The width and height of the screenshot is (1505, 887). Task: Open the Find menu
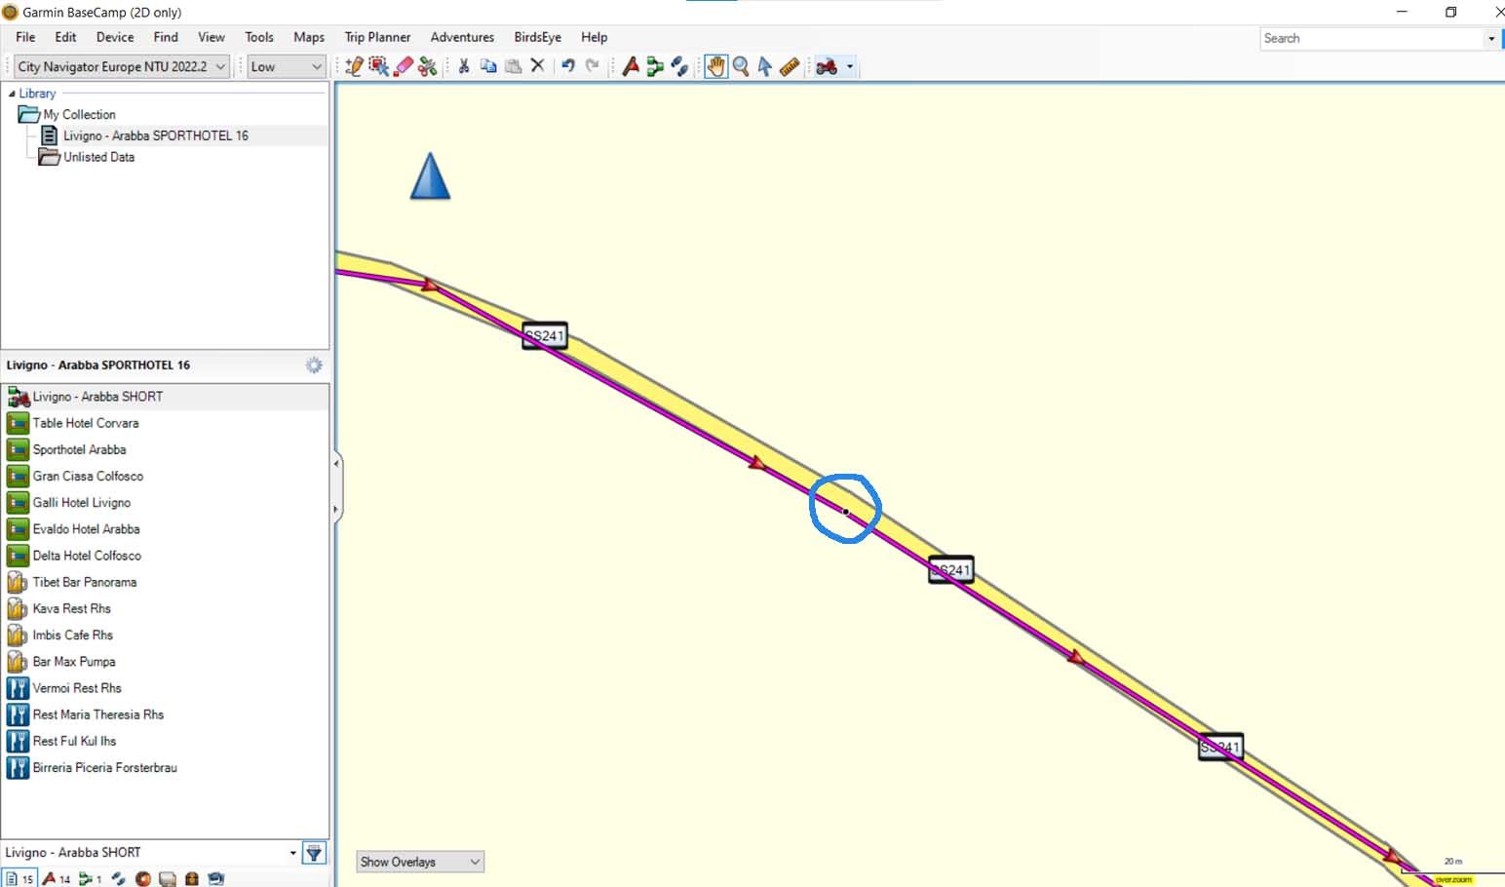tap(166, 37)
